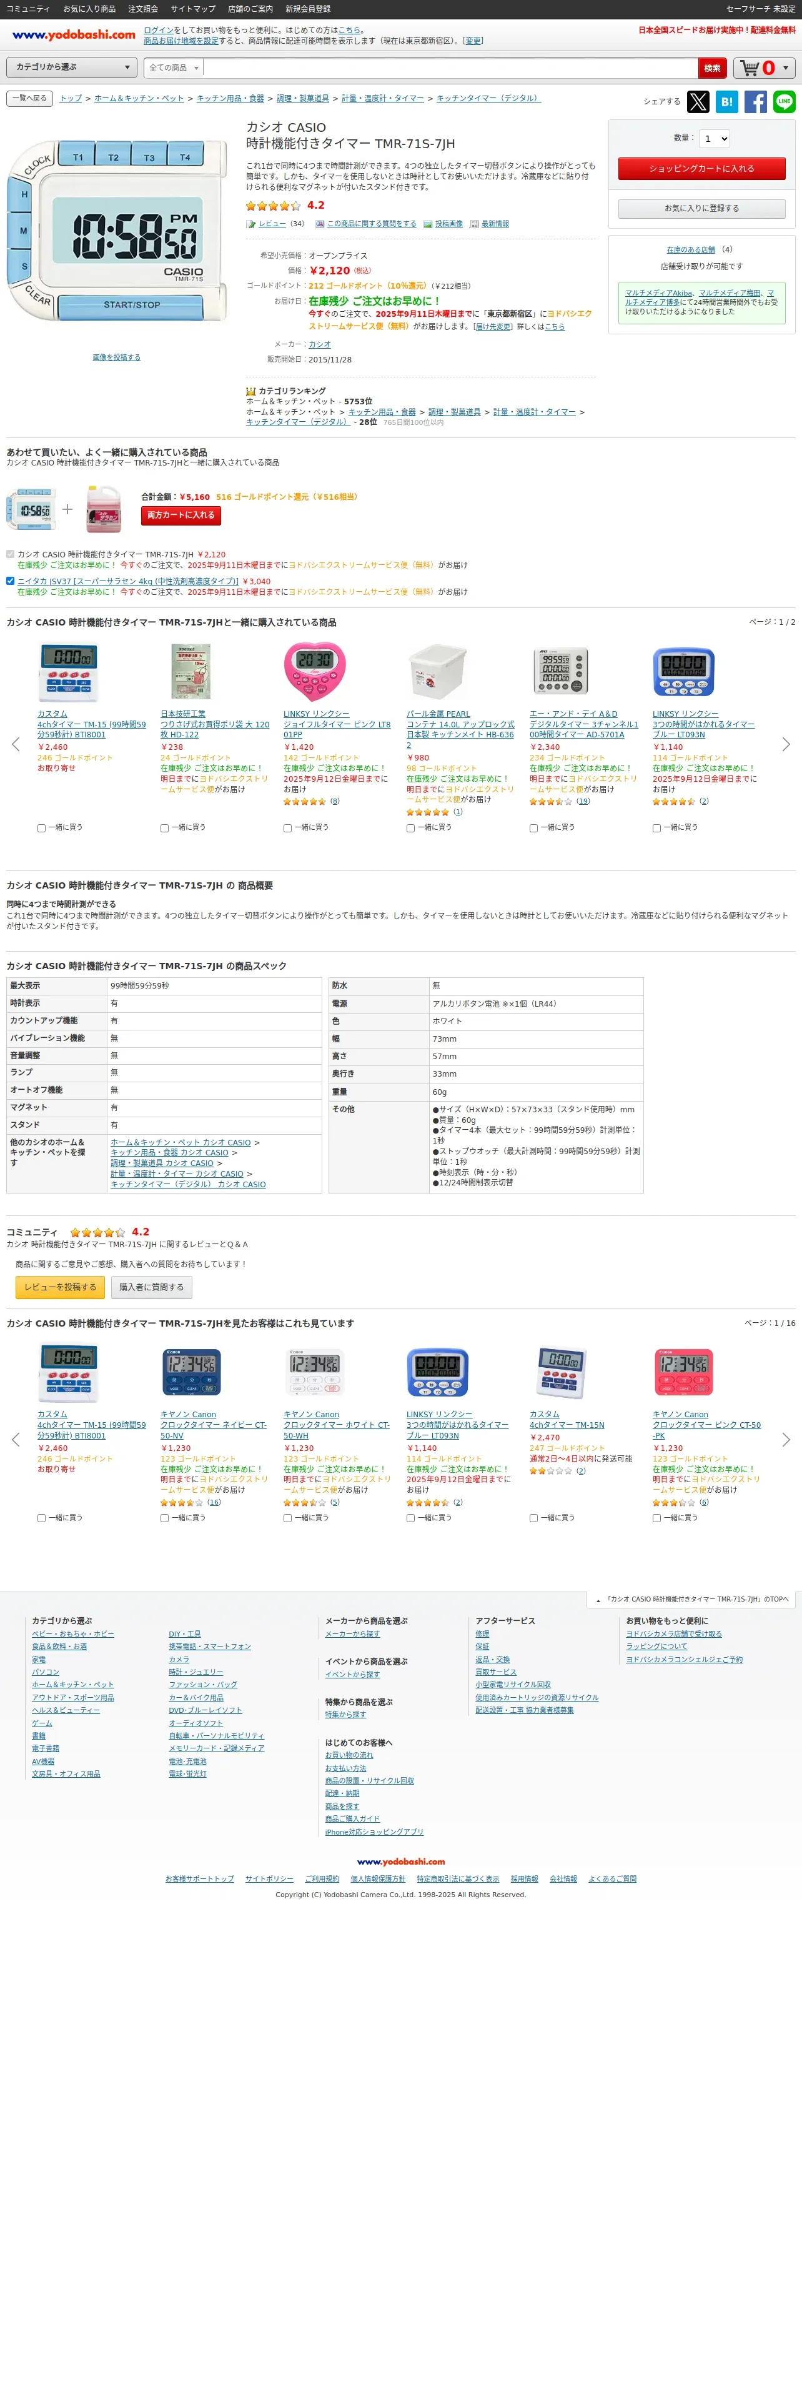Open 商品お届け地域を設定 link

181,41
